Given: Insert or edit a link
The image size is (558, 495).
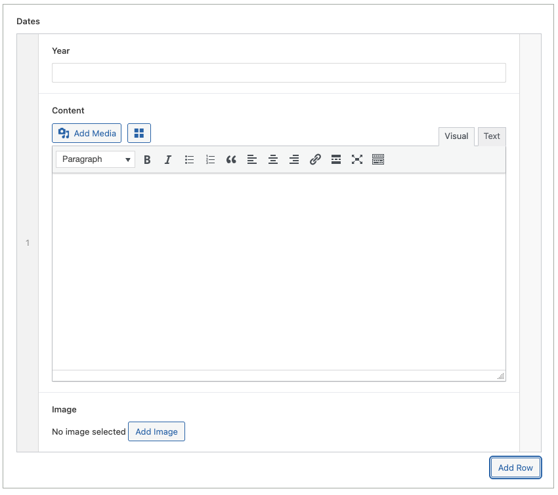Looking at the screenshot, I should pos(315,159).
